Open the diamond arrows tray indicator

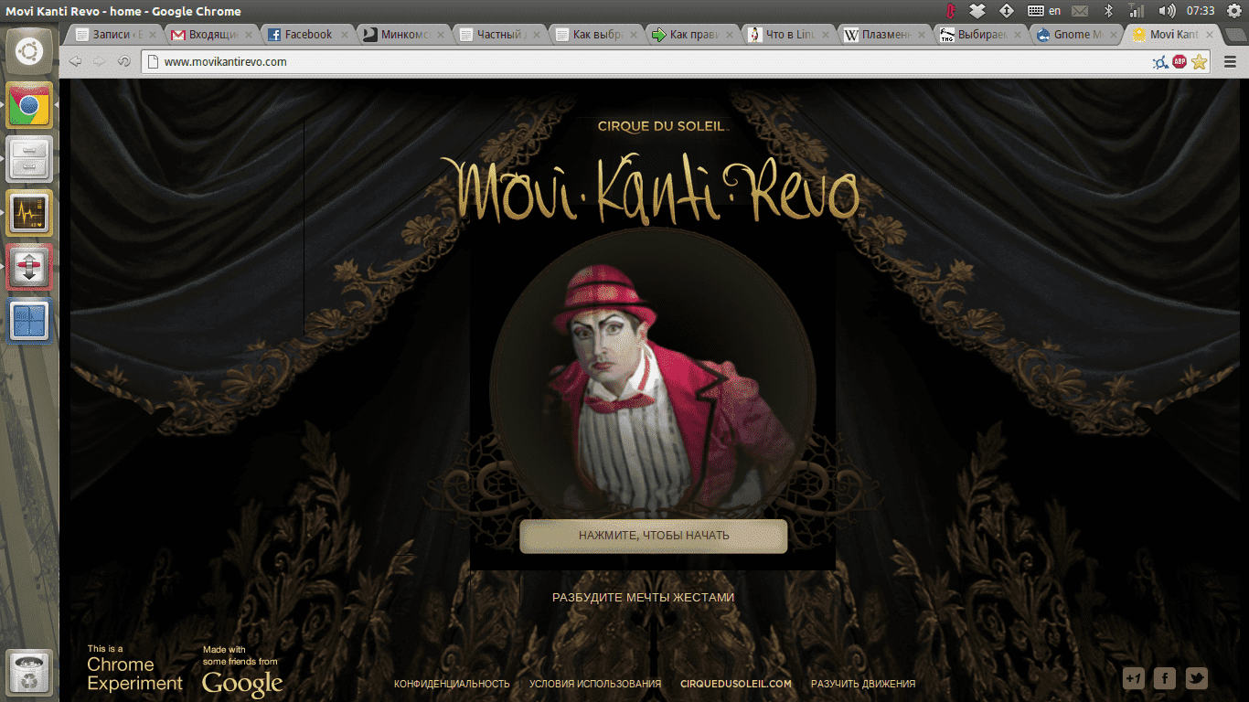[1006, 11]
